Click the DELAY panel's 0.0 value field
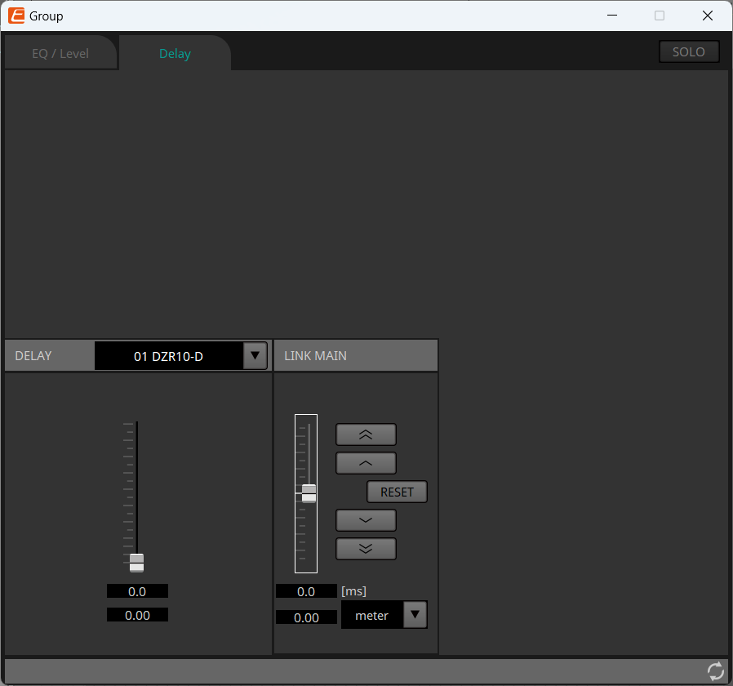 [137, 591]
